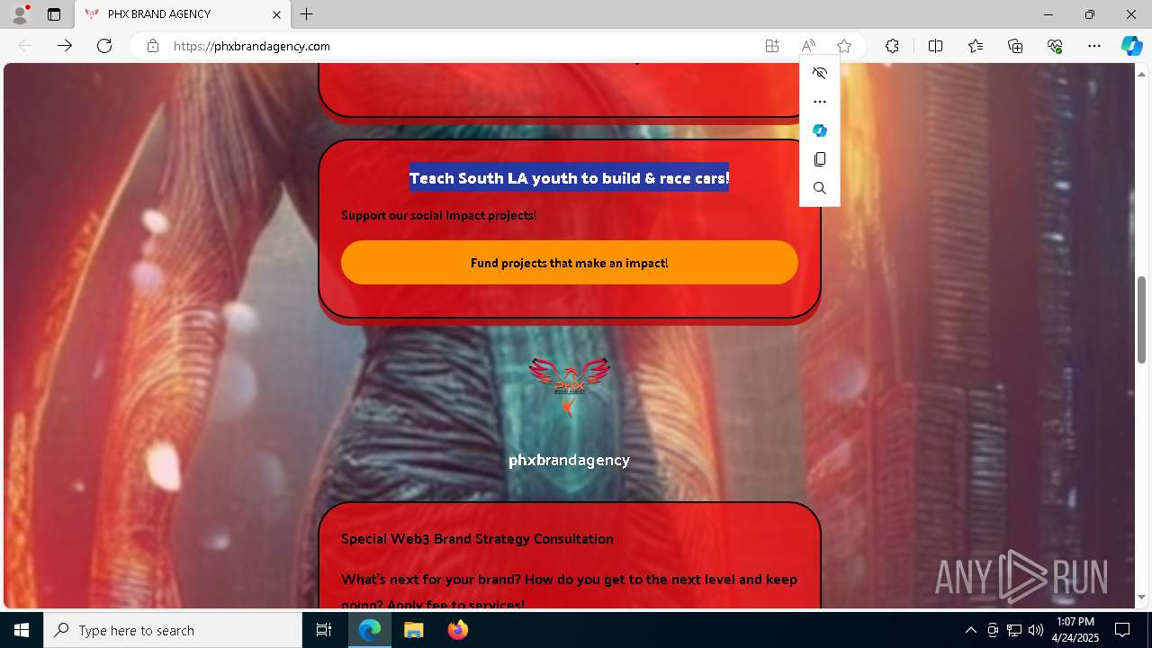Click 'Support our social impact projects!' text
Screen dimensions: 1152x648
pyautogui.click(x=438, y=215)
